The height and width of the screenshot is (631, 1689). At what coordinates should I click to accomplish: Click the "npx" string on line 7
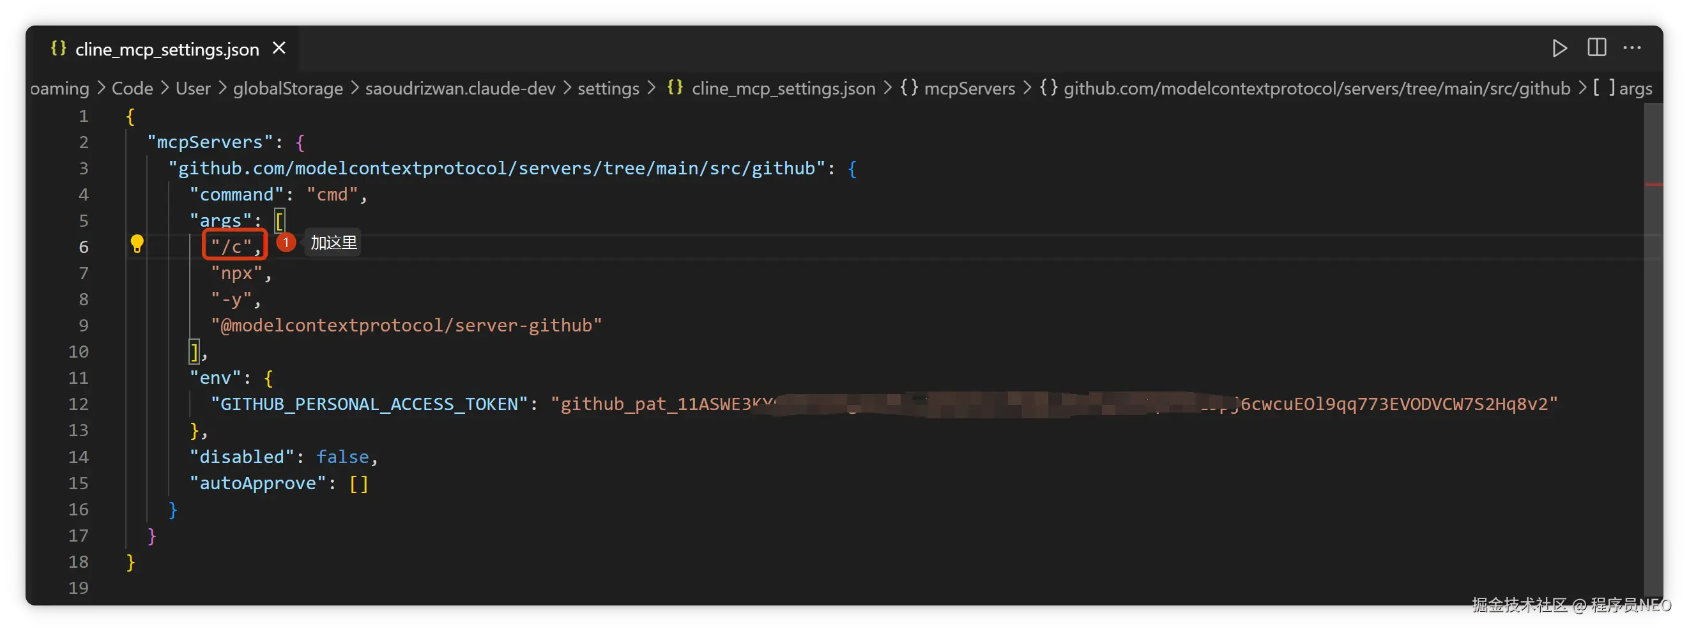tap(237, 273)
